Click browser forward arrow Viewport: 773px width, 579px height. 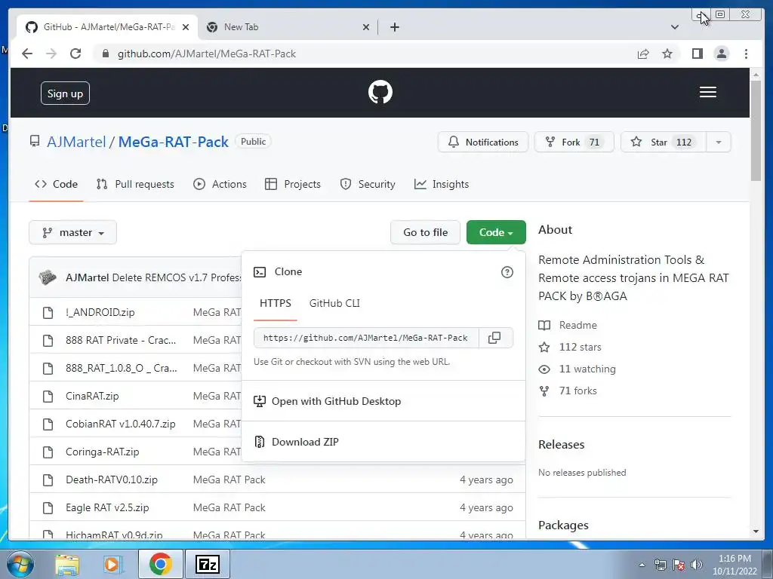pyautogui.click(x=51, y=54)
